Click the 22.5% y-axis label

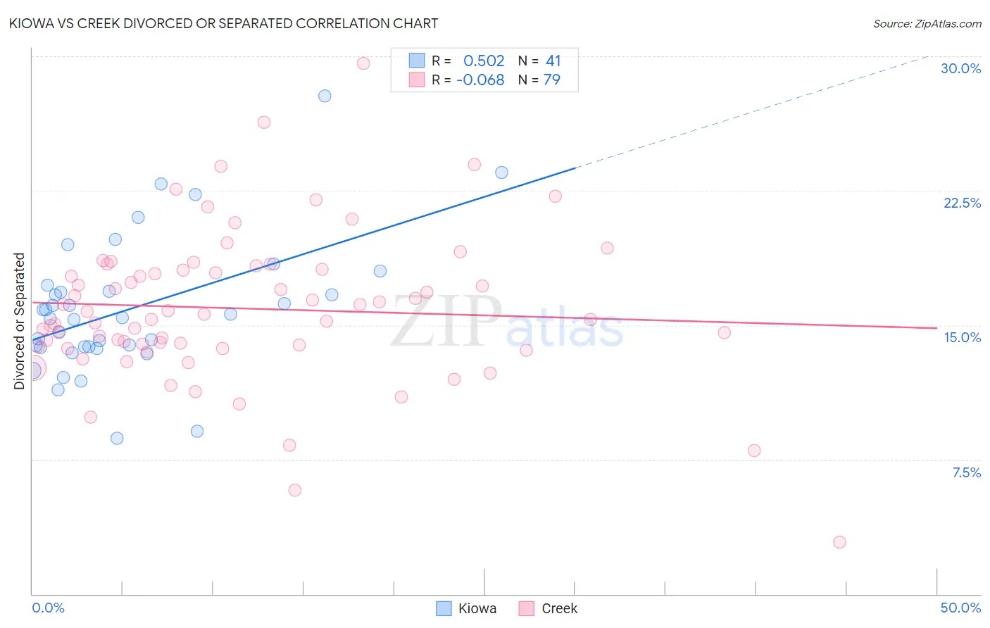962,203
